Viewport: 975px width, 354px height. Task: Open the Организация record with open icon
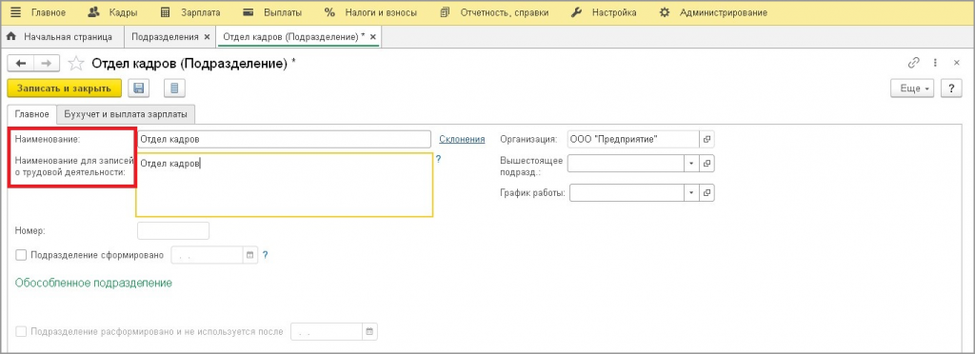pos(707,139)
